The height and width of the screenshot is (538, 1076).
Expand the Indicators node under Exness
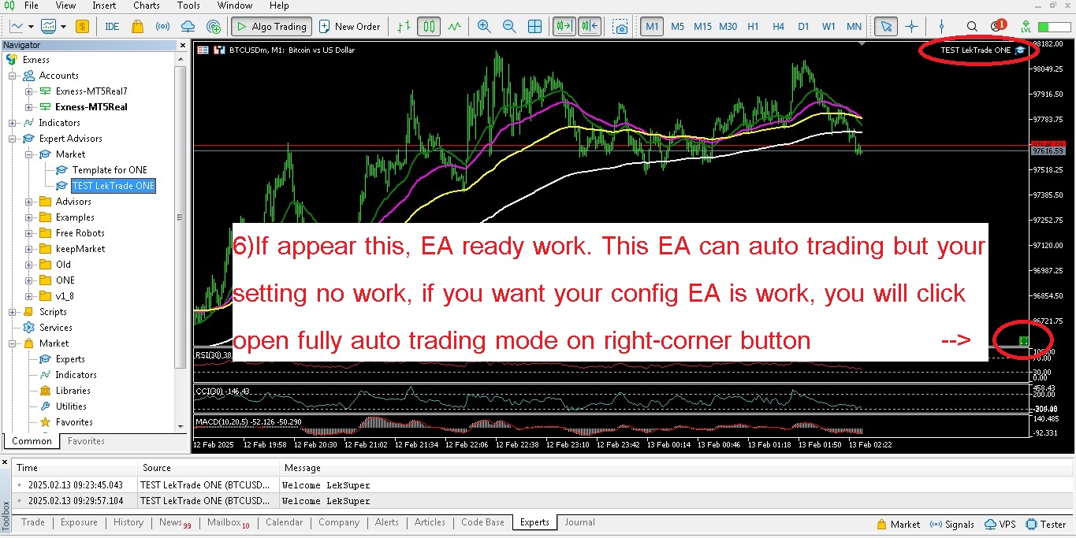13,123
